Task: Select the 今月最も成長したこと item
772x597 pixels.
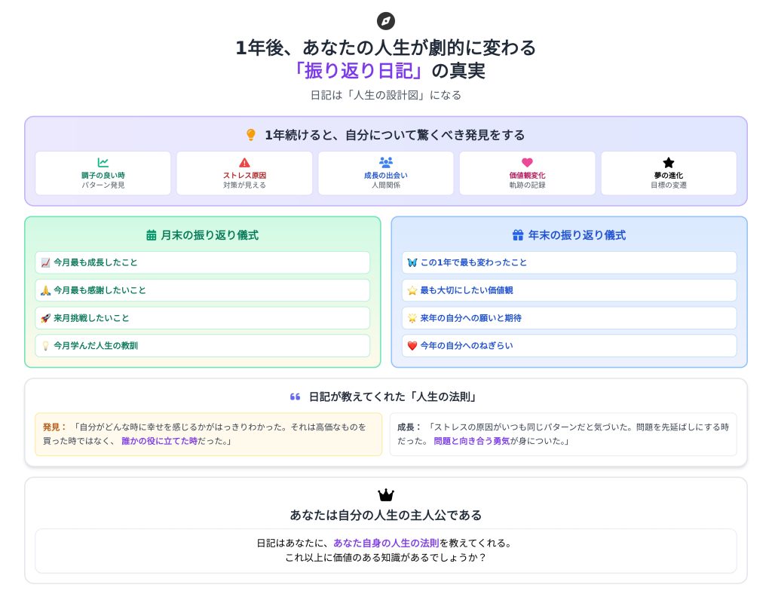Action: click(202, 262)
